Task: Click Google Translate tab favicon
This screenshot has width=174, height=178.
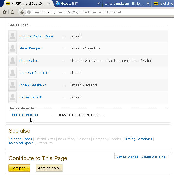Action: coord(57,4)
